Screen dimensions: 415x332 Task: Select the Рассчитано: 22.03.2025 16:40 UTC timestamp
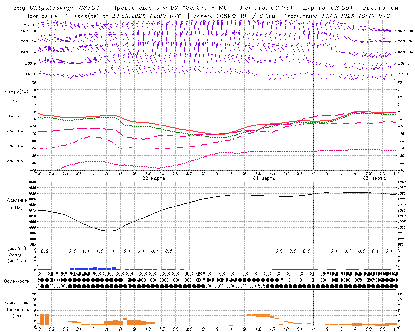(x=337, y=16)
